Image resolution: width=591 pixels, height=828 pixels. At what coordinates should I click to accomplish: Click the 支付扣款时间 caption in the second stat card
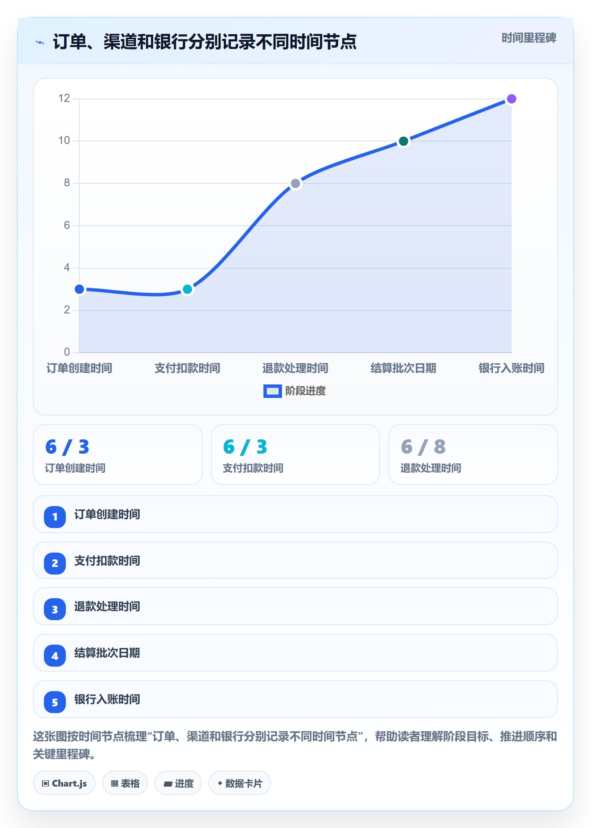pos(253,468)
